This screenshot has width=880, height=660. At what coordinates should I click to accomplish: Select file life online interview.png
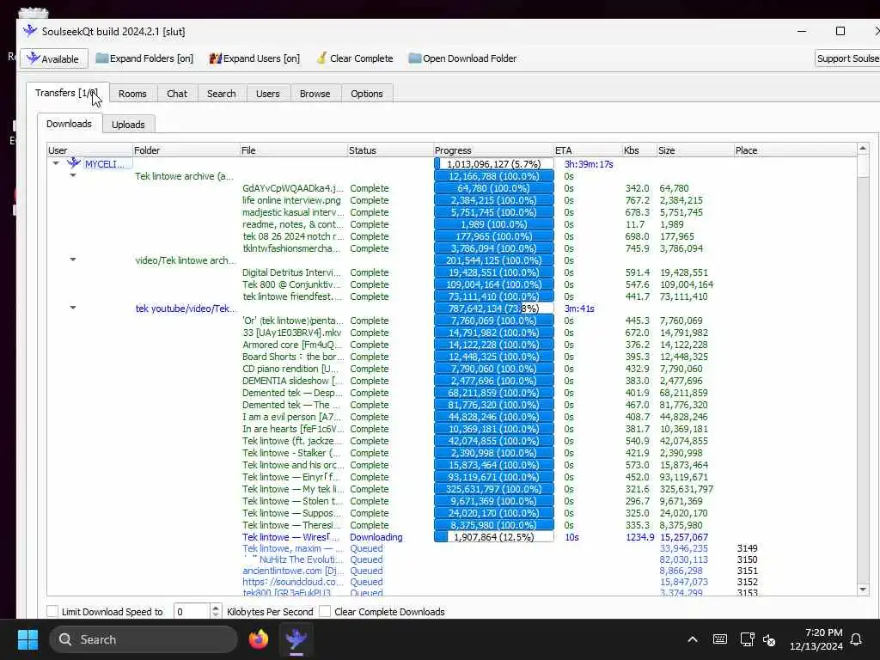[x=291, y=200]
